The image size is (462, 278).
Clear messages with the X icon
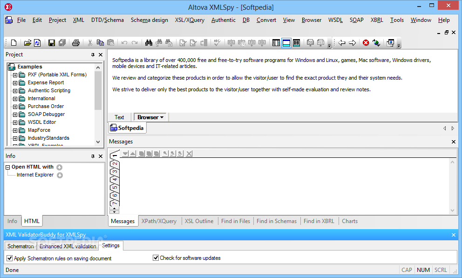tap(189, 153)
